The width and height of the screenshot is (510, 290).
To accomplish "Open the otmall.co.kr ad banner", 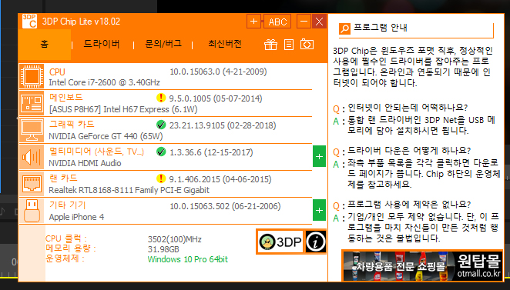I will pyautogui.click(x=422, y=265).
